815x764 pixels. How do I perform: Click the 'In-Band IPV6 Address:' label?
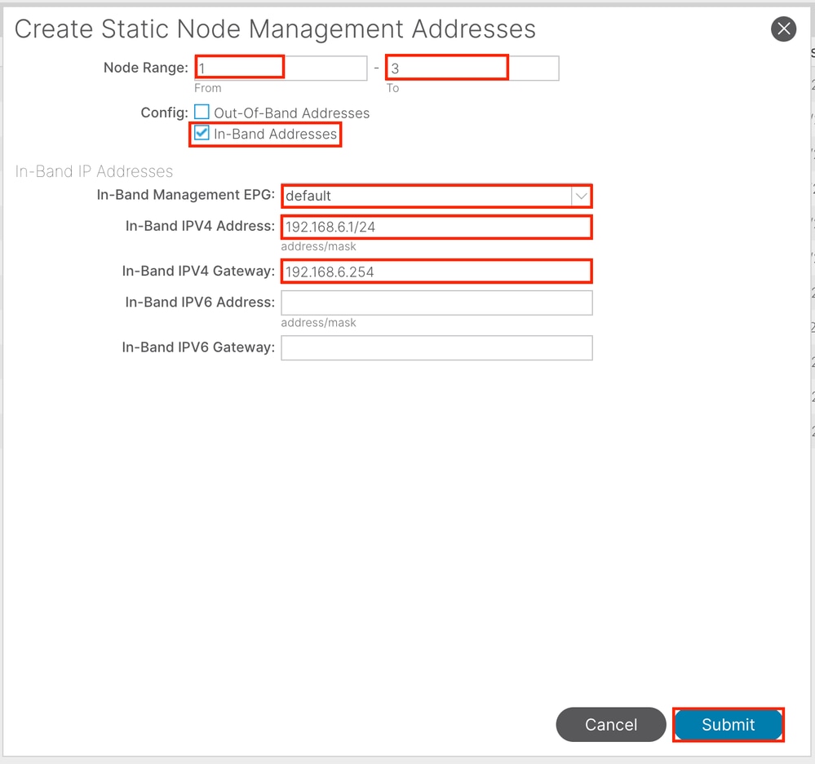click(x=200, y=303)
